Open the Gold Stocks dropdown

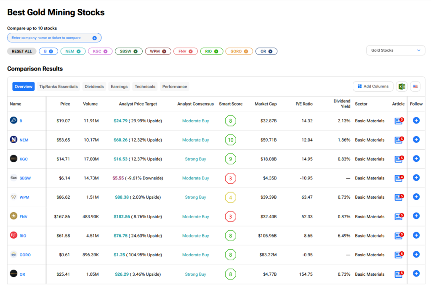(x=396, y=50)
